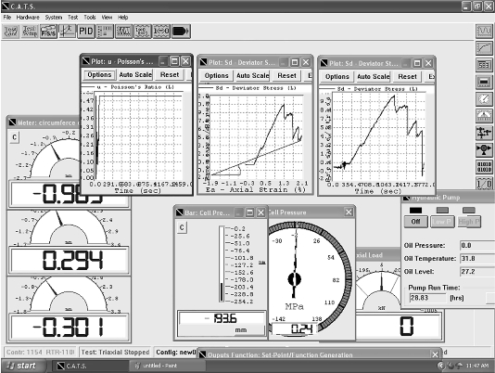Click the half-circle meter sidebar icon

tap(484, 116)
